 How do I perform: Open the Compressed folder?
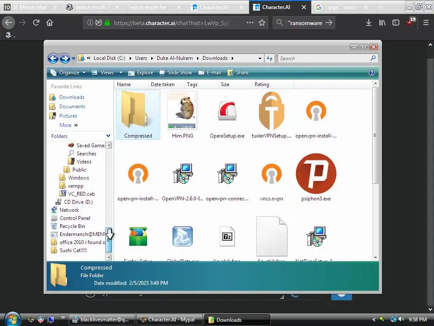(138, 114)
